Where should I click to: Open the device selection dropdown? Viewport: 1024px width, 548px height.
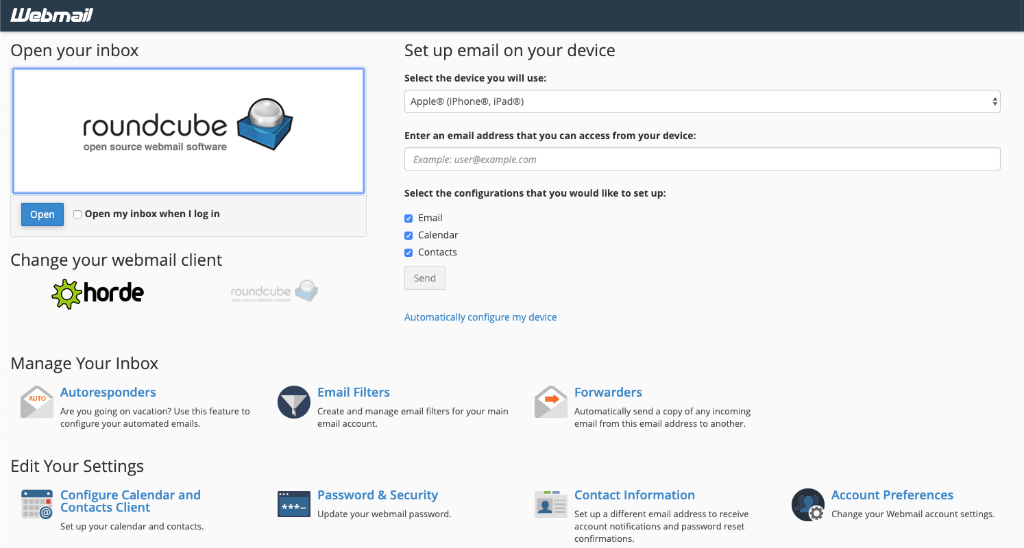click(703, 101)
